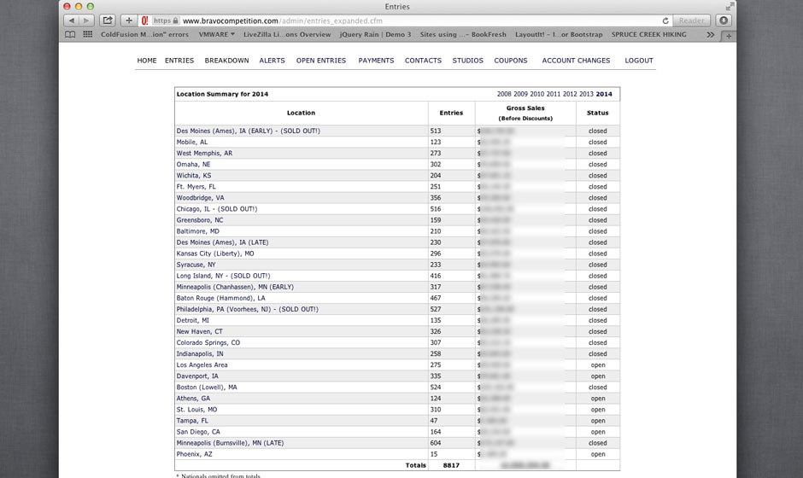This screenshot has height=478, width=803.
Task: Open the jQuery Rain Demo 3 bookmark
Action: 375,34
